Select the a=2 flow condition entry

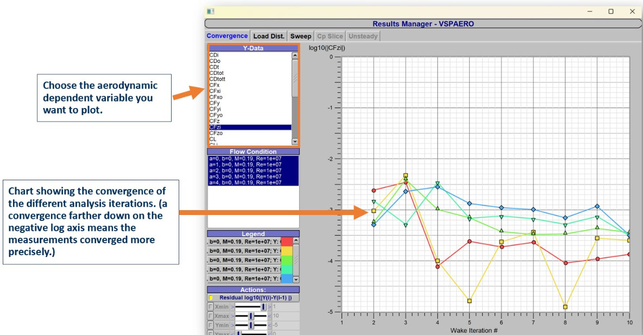pos(244,170)
